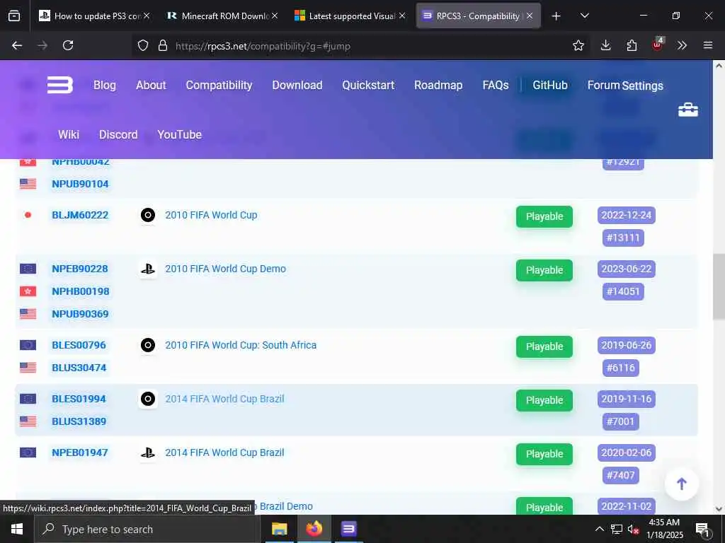Click the US flag next to BLUS30474
The width and height of the screenshot is (725, 543).
[28, 368]
